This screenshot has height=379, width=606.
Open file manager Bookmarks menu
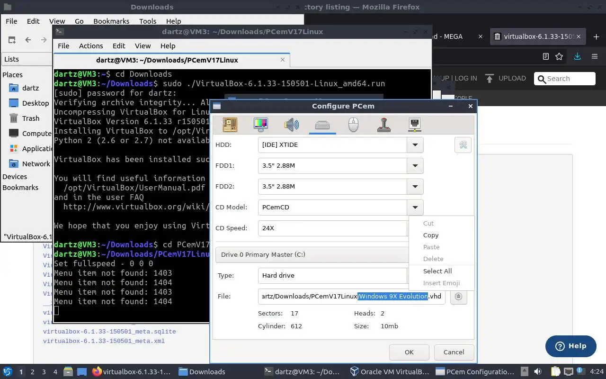click(111, 21)
